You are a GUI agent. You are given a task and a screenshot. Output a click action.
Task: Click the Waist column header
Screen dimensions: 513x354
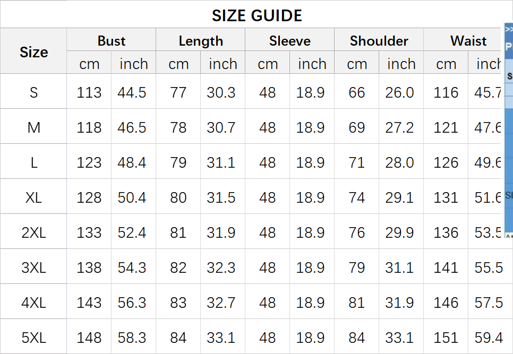pyautogui.click(x=468, y=41)
